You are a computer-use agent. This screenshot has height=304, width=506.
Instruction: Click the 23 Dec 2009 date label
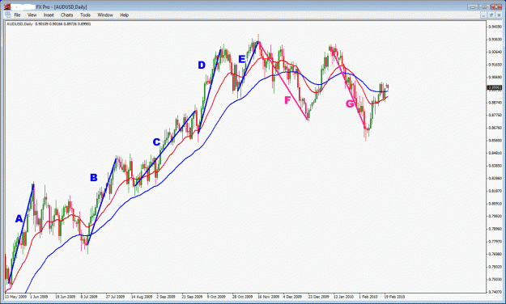(318, 297)
